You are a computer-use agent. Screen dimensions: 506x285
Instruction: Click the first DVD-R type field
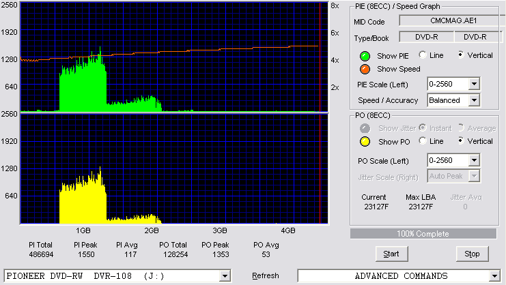[x=427, y=37]
